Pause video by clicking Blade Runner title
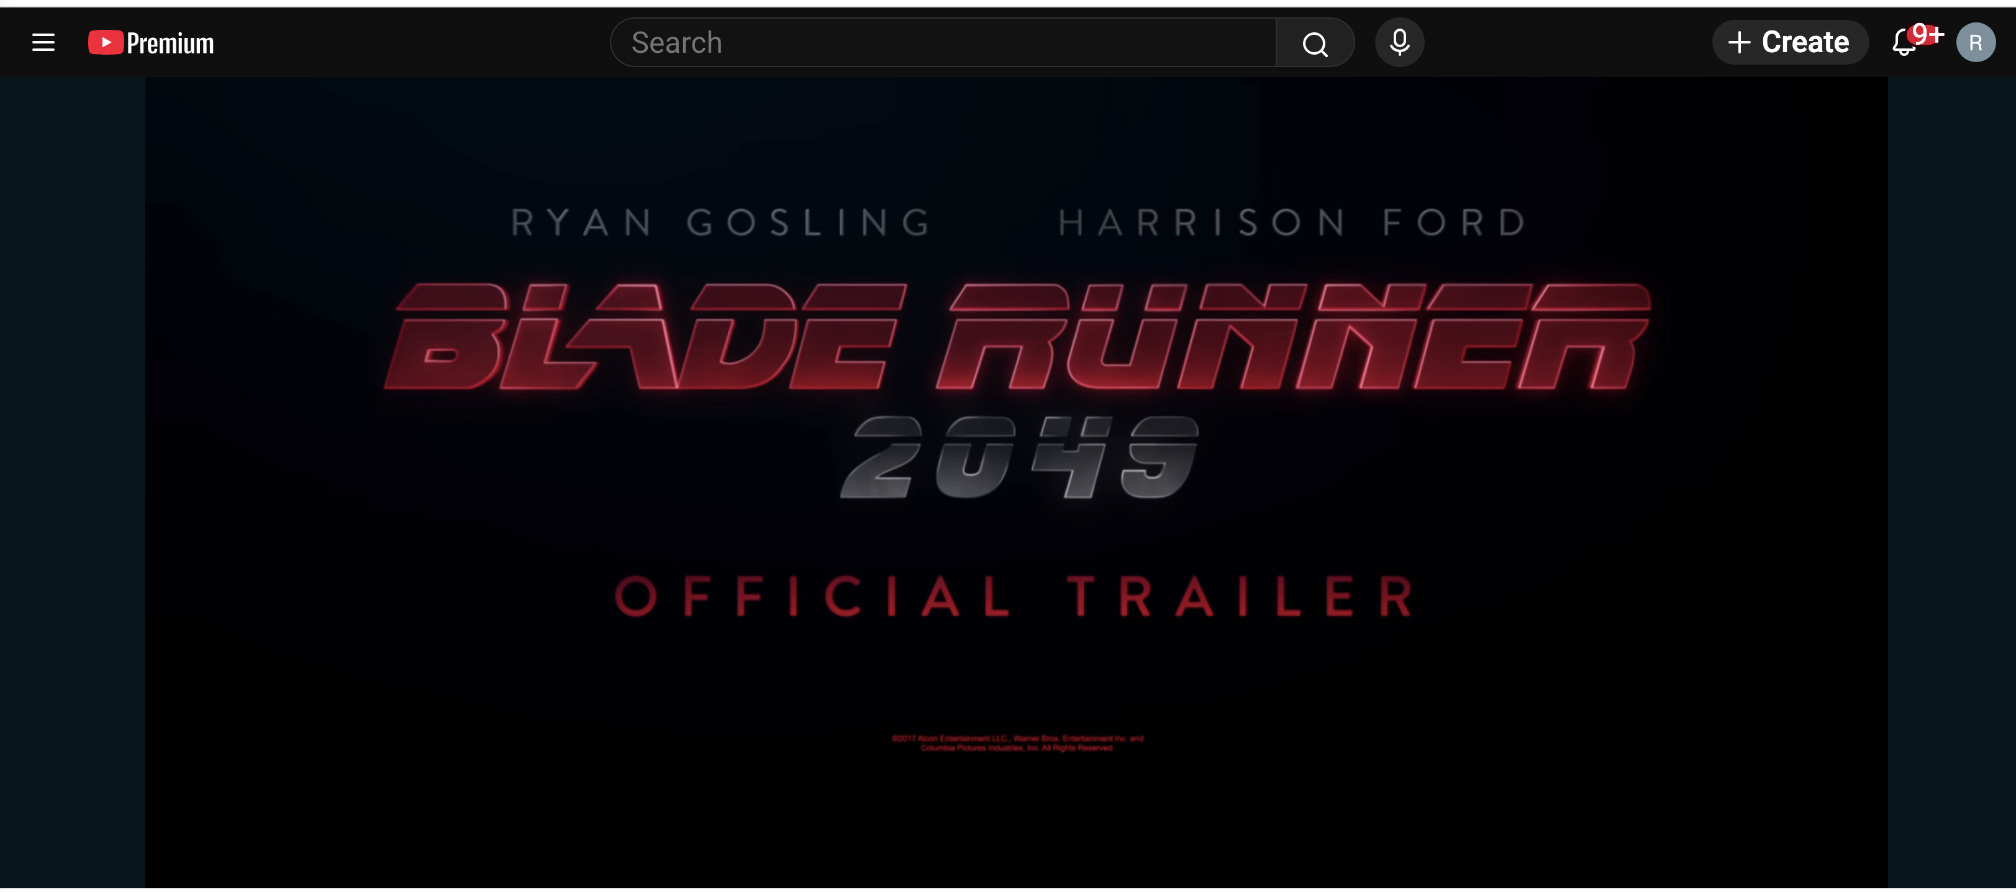The height and width of the screenshot is (892, 2016). 1017,337
